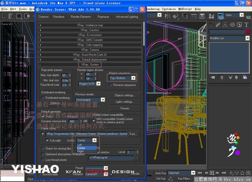The width and height of the screenshot is (252, 182).
Task: Click Go to End playback button
Action: [224, 173]
